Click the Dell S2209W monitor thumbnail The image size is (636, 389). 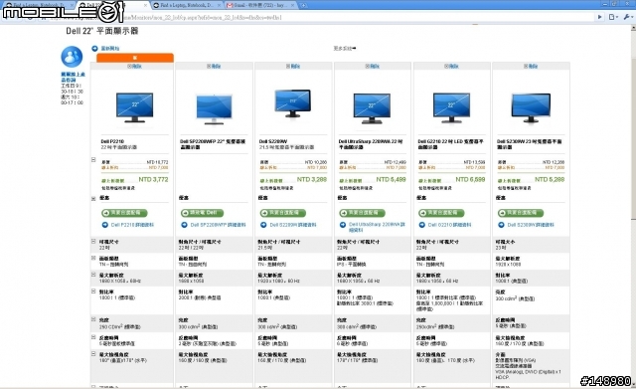tap(293, 103)
